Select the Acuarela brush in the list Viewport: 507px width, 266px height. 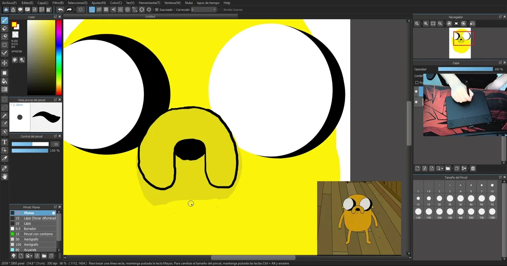click(x=33, y=250)
